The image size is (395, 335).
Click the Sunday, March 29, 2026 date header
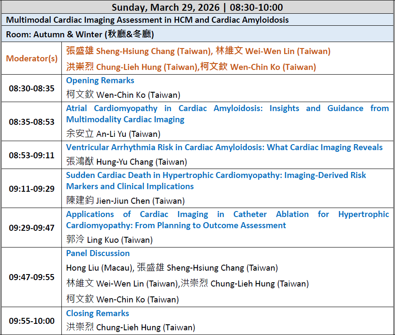point(197,7)
